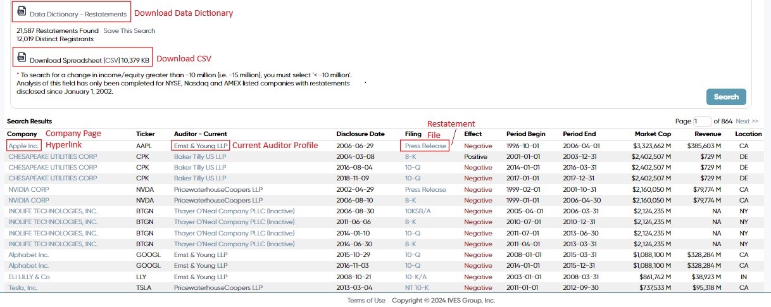Open Baker Tilly US LLP in 2016-08-04 row
The height and width of the screenshot is (307, 771).
click(200, 168)
